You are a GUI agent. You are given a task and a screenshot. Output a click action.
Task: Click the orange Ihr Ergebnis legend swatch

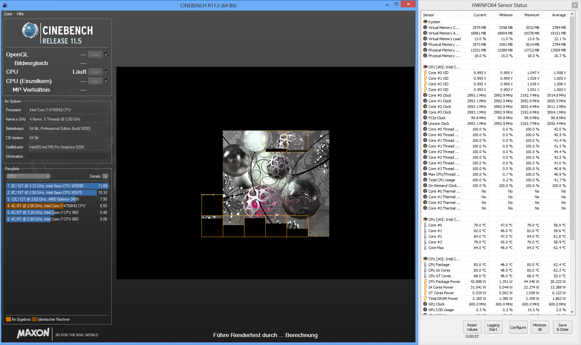pos(8,319)
